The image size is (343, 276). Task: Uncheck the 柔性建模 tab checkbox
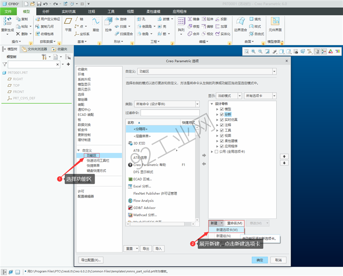222,141
